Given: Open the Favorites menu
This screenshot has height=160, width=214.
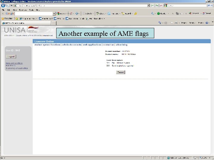Looking at the screenshot, I should (x=23, y=10).
